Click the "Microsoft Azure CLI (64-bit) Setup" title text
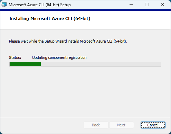Screen dimensions: 171x134 pyautogui.click(x=40, y=5)
